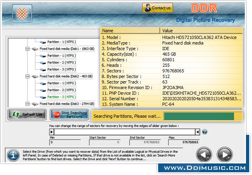The image size is (252, 175).
Task: Click the Interface Type IDE value
Action: 165,49
